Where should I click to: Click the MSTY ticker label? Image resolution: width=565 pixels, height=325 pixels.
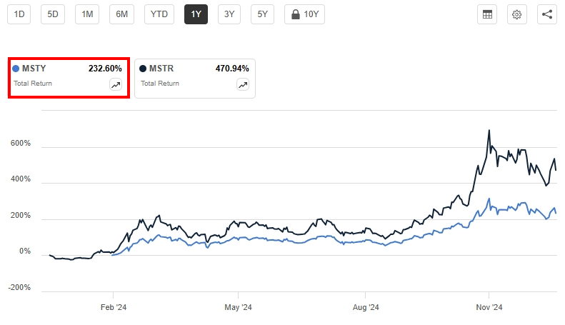coord(34,69)
